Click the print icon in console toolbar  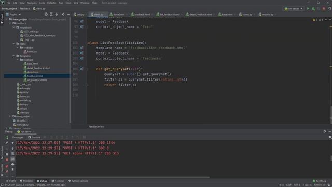click(x=12, y=164)
